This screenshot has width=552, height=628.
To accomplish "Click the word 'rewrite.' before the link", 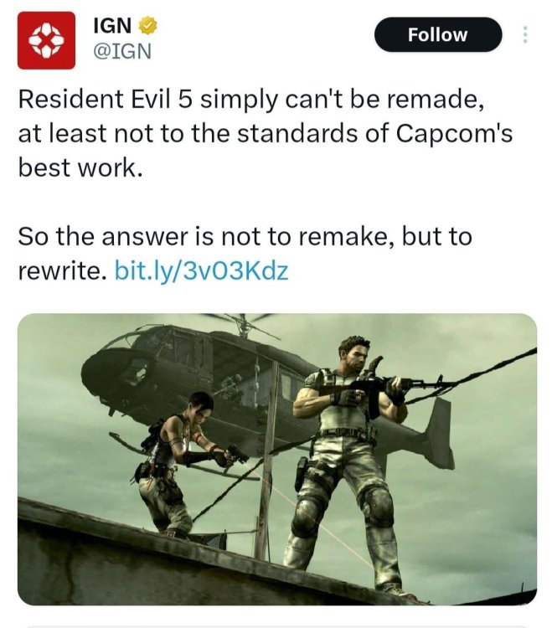I will tap(63, 271).
